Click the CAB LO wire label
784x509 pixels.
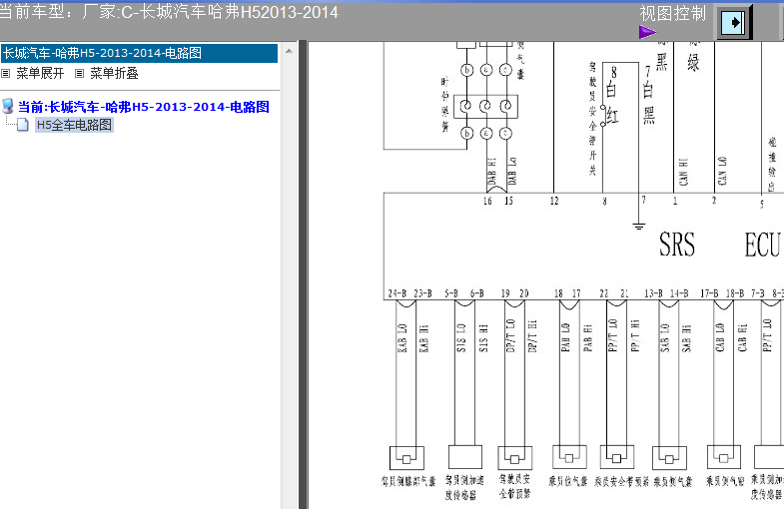pos(720,337)
